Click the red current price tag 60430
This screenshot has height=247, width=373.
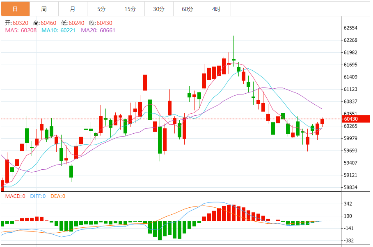(x=356, y=119)
